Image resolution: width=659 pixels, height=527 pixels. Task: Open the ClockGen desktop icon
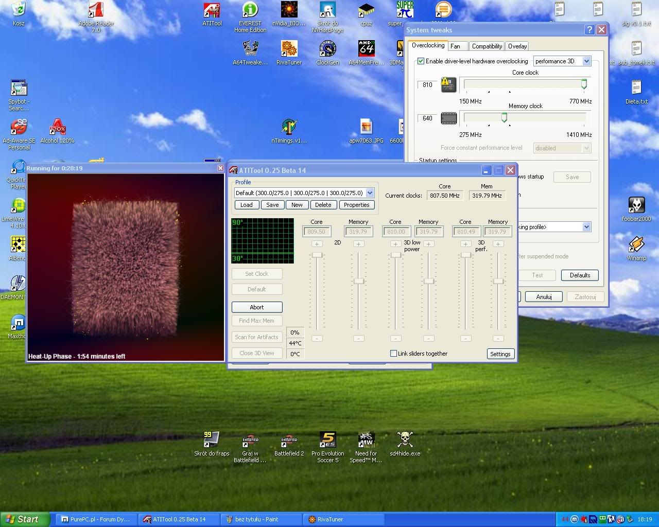tap(327, 53)
